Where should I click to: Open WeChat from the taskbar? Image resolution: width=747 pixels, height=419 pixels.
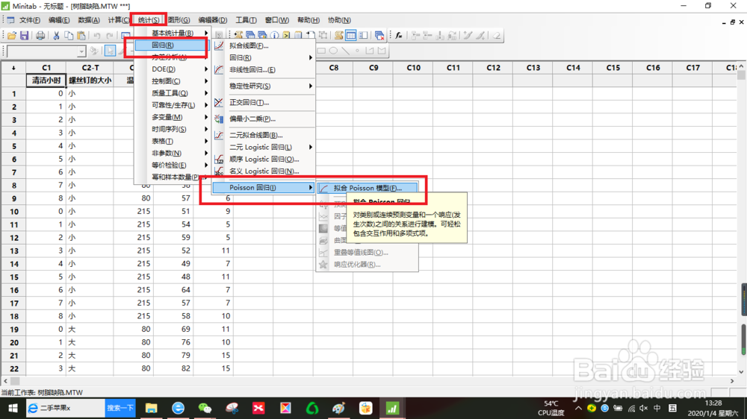click(x=205, y=408)
